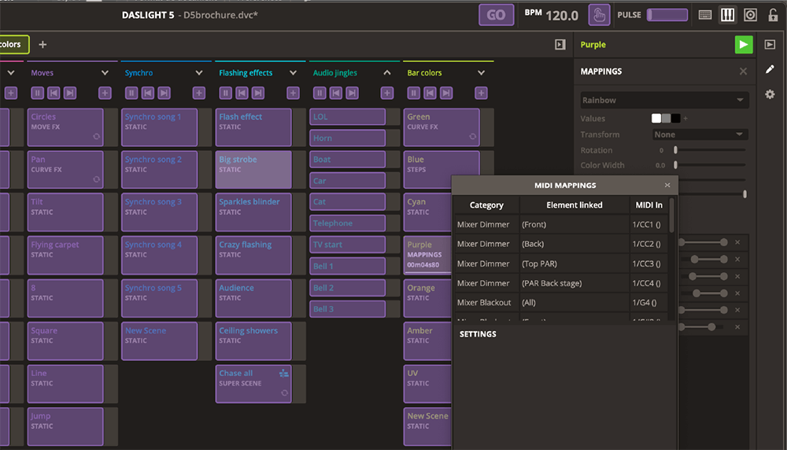This screenshot has width=787, height=450.
Task: Toggle the padlock lock icon
Action: point(773,15)
